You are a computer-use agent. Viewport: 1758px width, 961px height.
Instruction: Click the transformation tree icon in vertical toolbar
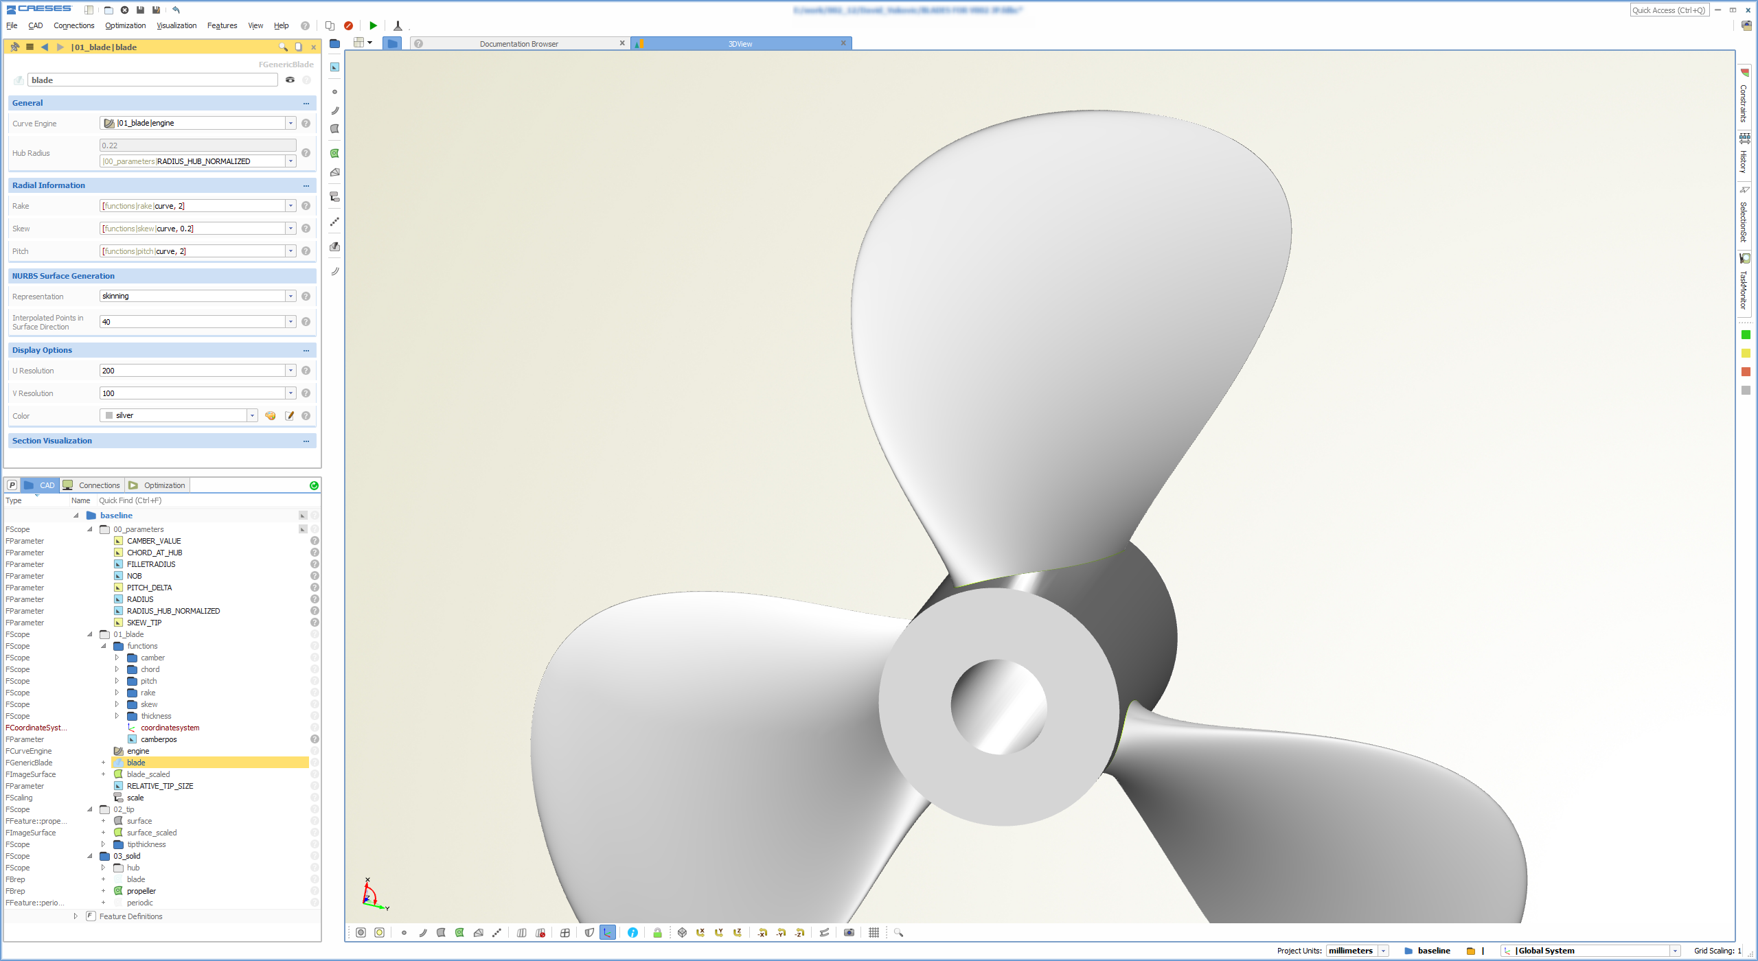tap(335, 197)
